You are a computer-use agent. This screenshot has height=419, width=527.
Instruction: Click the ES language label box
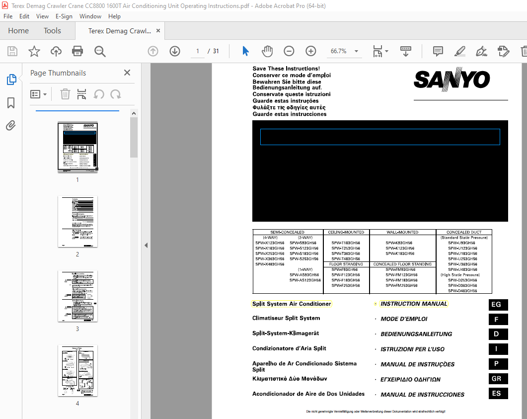point(498,394)
